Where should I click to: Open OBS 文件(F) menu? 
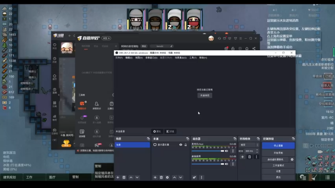pyautogui.click(x=119, y=58)
